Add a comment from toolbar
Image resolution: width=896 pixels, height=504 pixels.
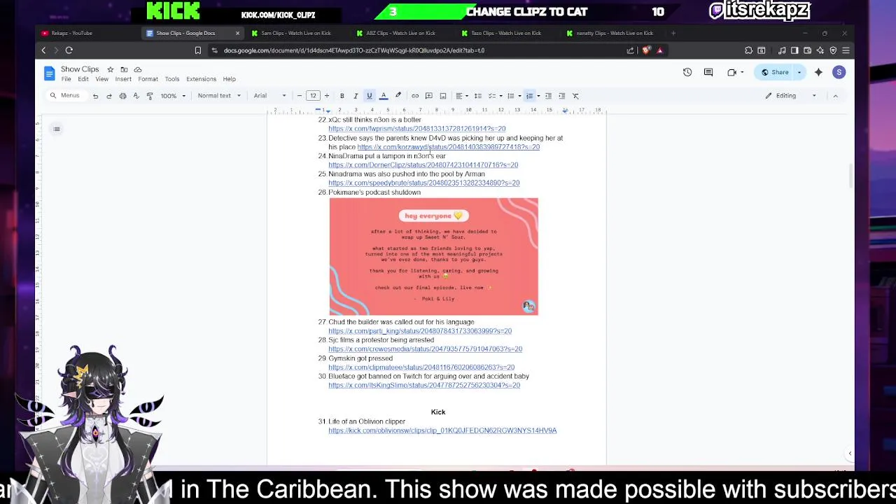pos(429,96)
